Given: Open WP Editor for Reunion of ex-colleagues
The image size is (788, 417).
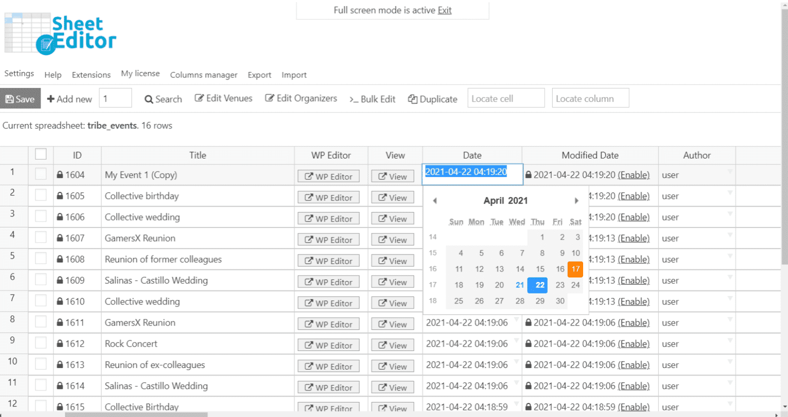Looking at the screenshot, I should [x=329, y=366].
